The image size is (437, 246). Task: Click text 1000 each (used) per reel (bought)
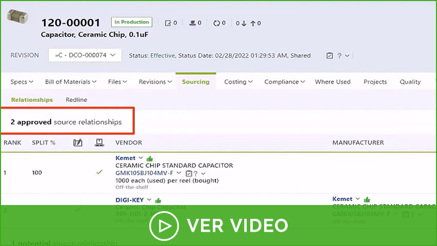pos(167,180)
